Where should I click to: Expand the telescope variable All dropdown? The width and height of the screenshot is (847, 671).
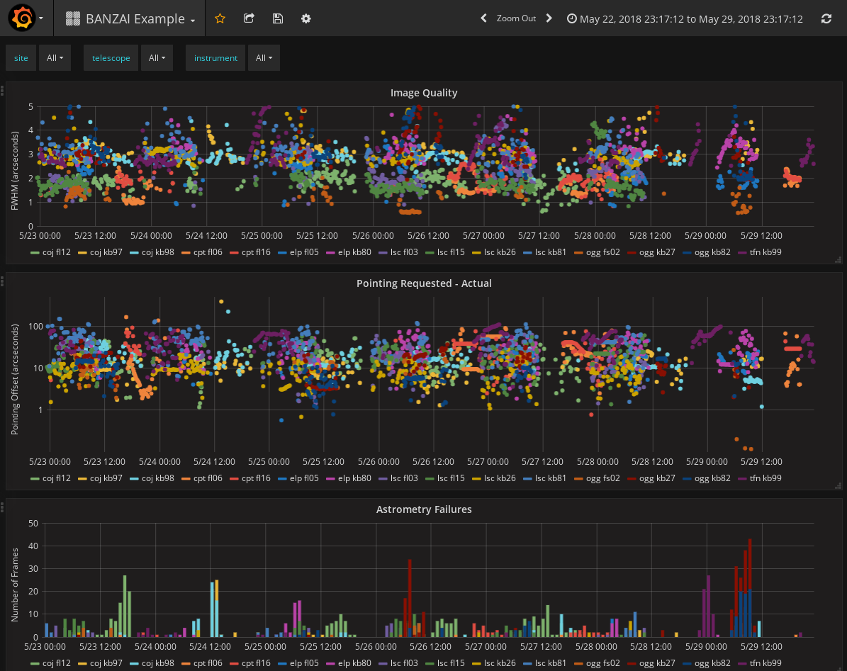157,58
